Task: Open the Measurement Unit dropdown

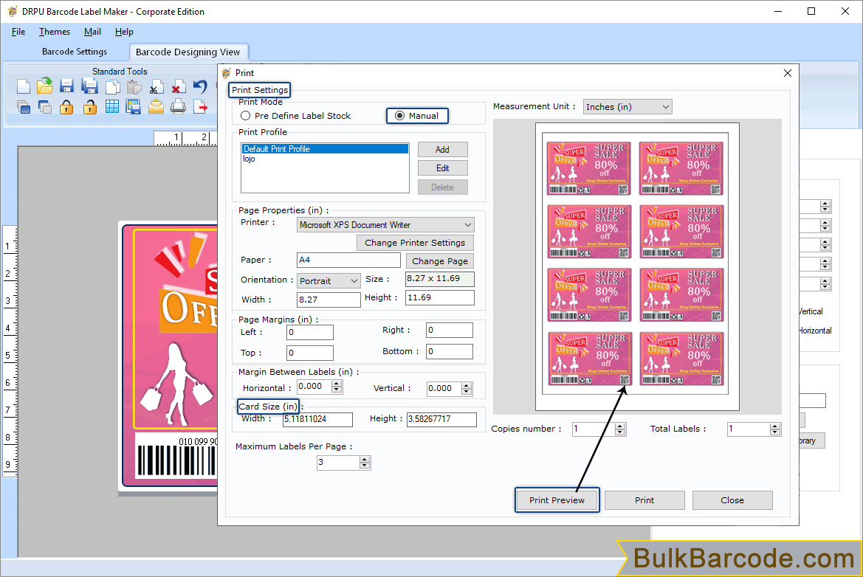Action: (x=628, y=107)
